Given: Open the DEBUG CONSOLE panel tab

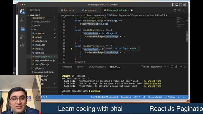Looking at the screenshot, I should pos(97,67).
